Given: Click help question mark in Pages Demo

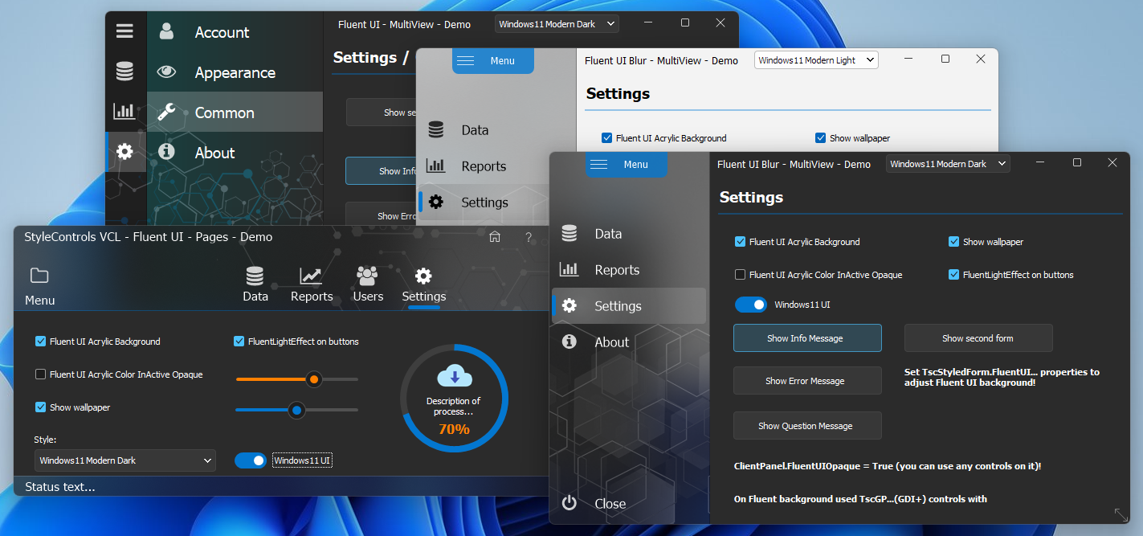Looking at the screenshot, I should click(529, 236).
